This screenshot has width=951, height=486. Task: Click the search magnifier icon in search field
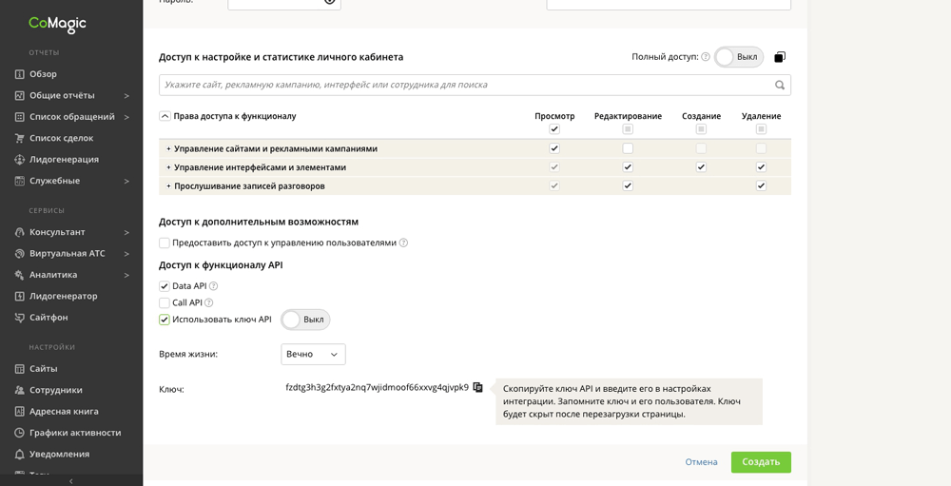(780, 86)
